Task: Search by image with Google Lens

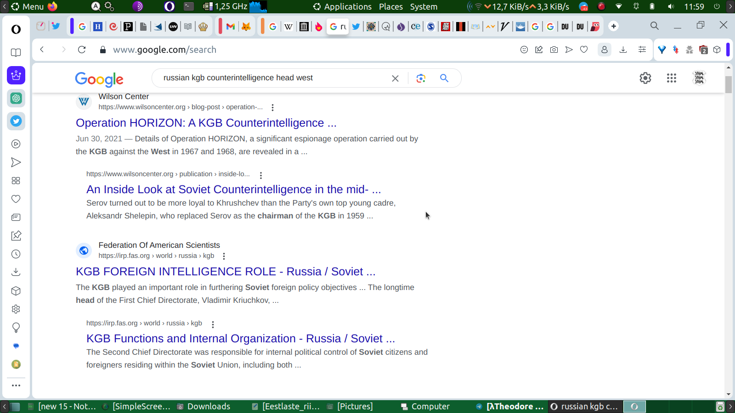Action: pos(421,78)
